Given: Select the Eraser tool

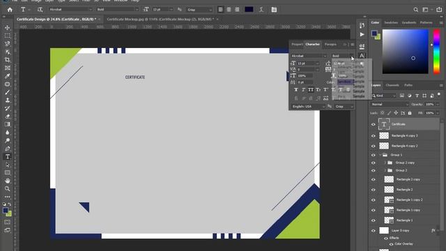Looking at the screenshot, I should click(x=8, y=116).
